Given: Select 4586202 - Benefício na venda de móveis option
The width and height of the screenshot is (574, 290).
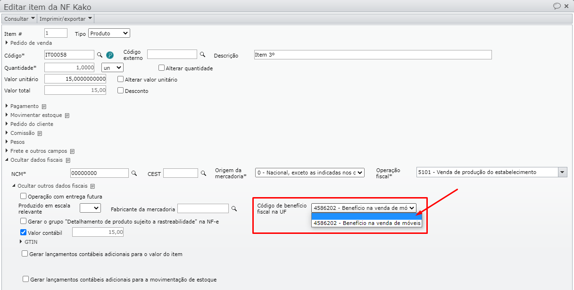Looking at the screenshot, I should point(367,223).
